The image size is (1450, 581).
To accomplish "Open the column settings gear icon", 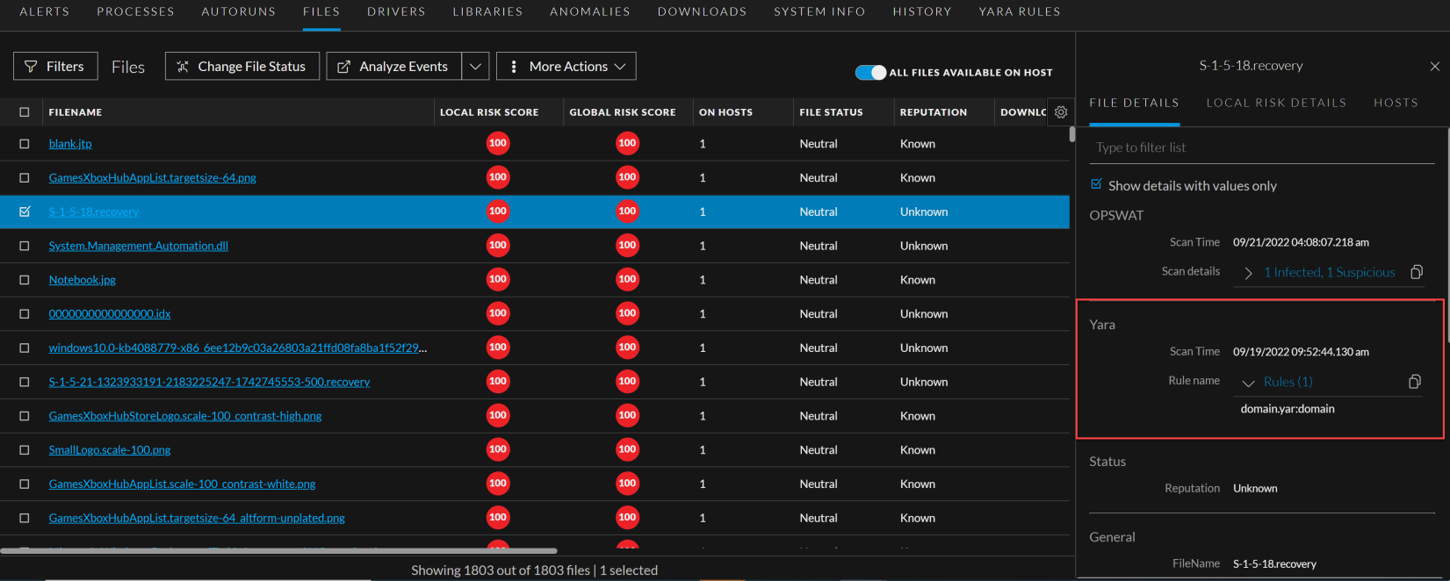I will [x=1061, y=112].
